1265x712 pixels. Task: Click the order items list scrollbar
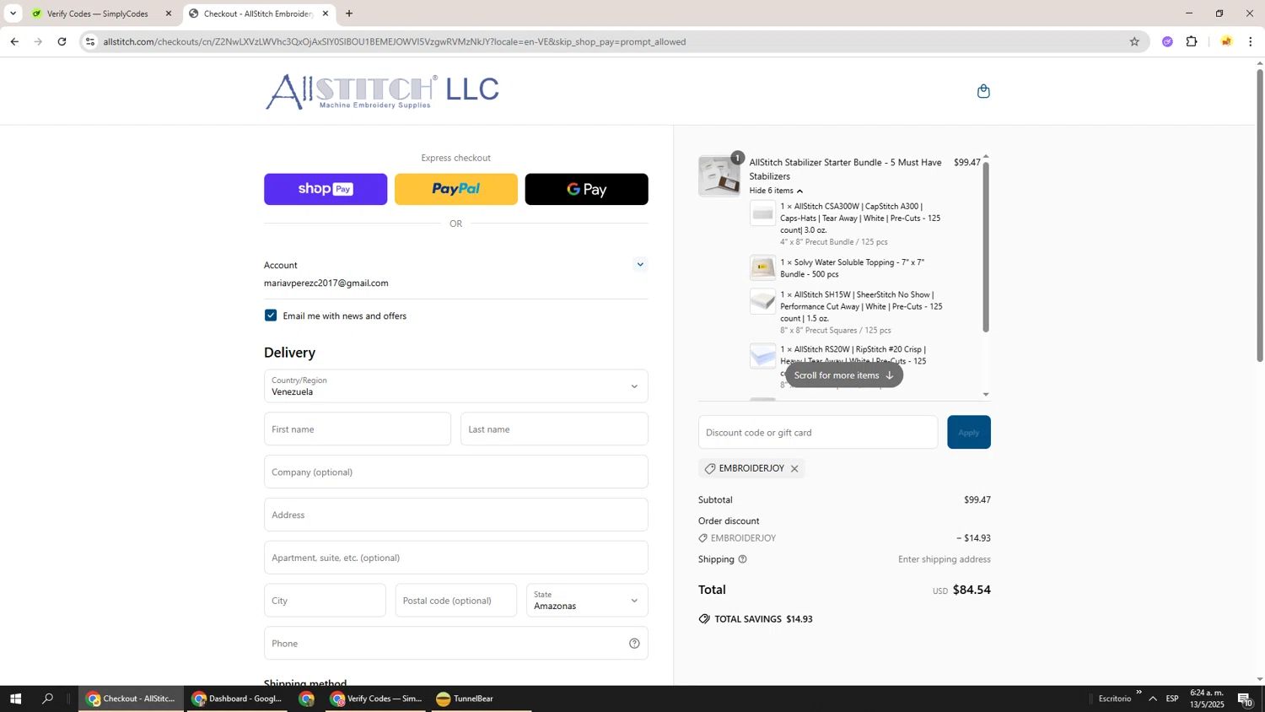pyautogui.click(x=986, y=246)
